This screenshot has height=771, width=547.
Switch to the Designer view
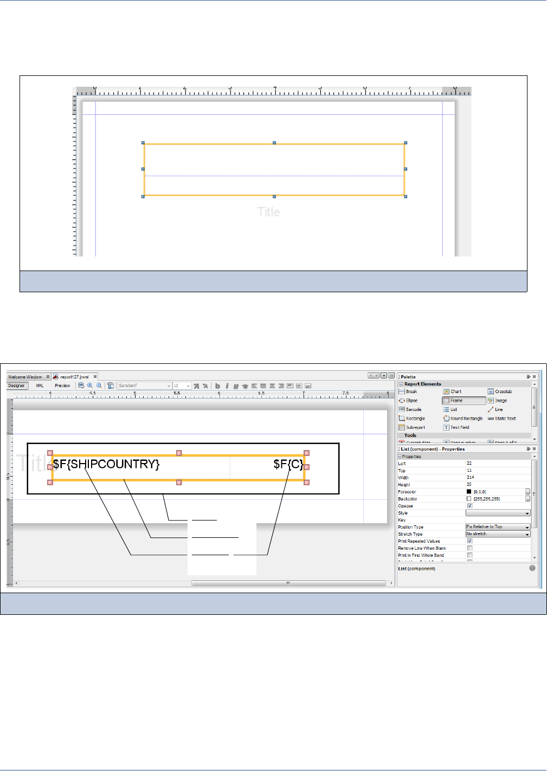tap(16, 385)
